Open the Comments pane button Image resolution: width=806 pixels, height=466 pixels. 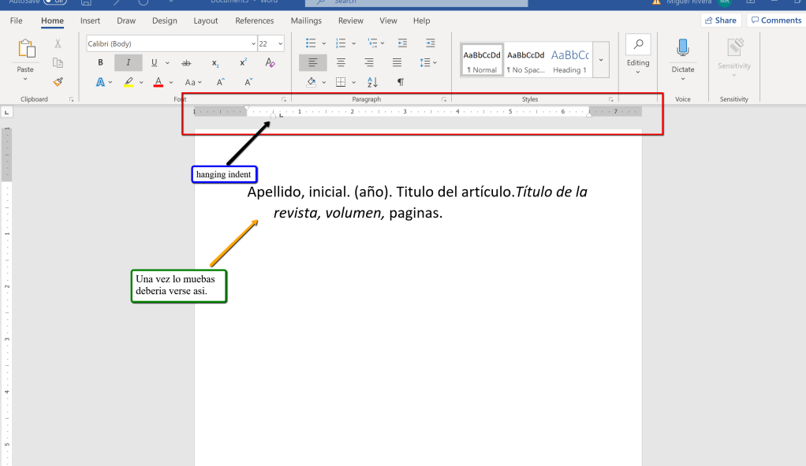775,21
